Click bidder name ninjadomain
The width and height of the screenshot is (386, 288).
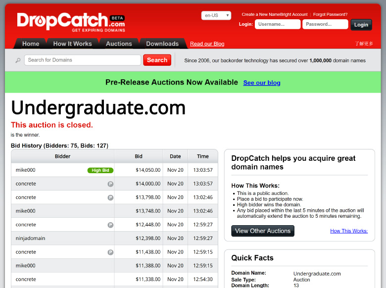point(30,239)
